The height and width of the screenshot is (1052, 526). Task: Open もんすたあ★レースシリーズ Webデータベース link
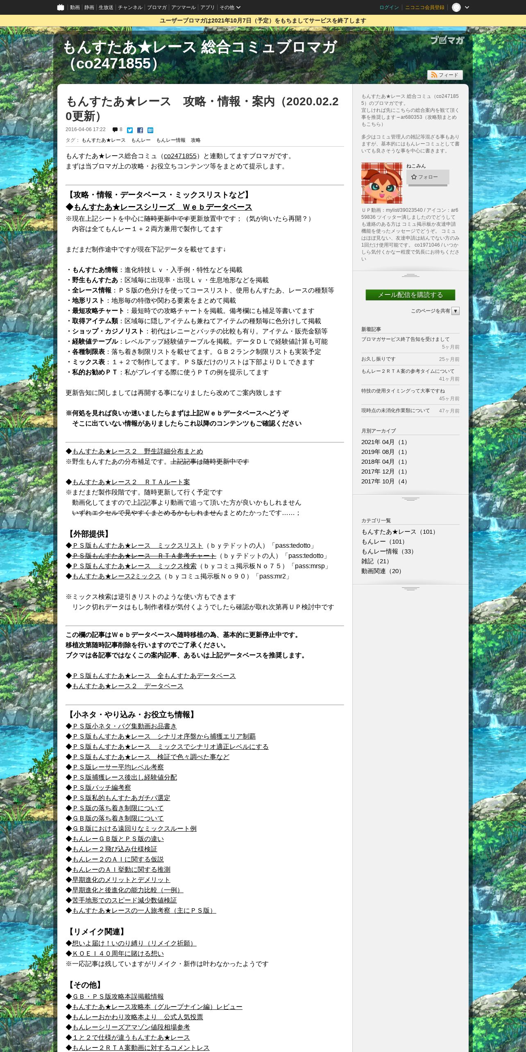(163, 207)
